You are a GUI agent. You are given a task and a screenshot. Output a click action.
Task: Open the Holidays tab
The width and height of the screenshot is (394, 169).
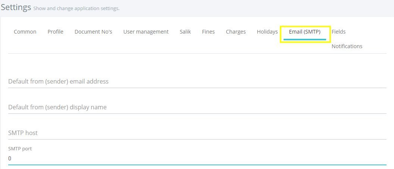[x=267, y=32]
